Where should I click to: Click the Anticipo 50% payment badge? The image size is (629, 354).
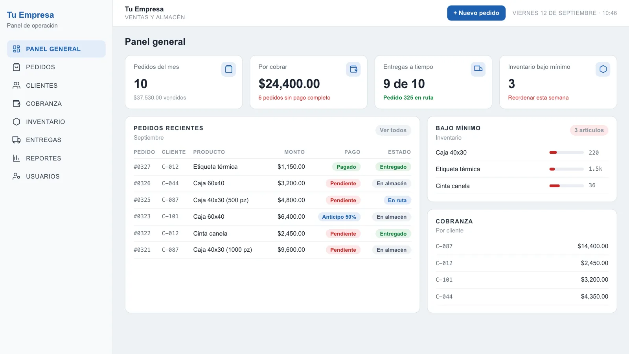click(339, 217)
